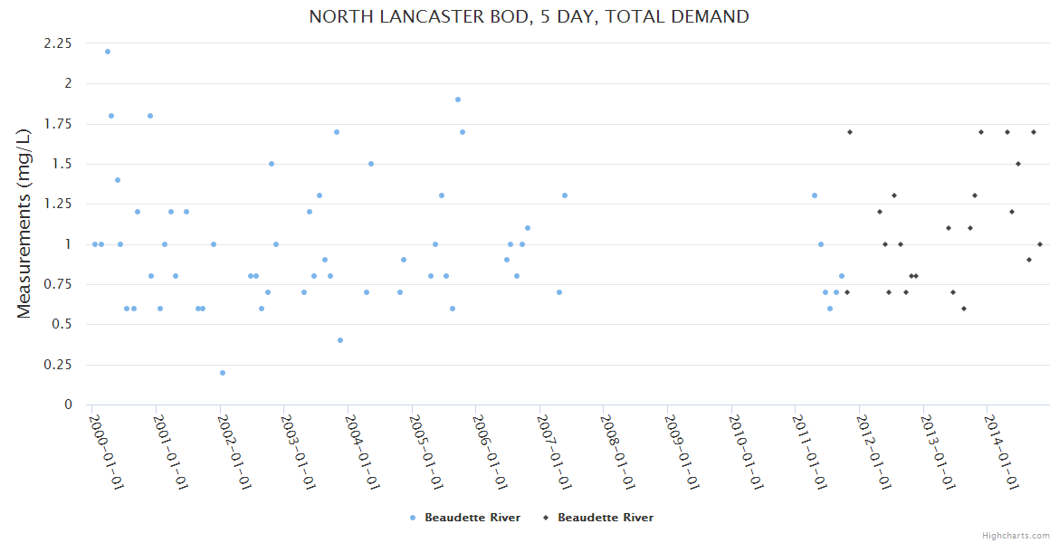Click the blue 0.4 mg/L point in late 2003

[340, 340]
